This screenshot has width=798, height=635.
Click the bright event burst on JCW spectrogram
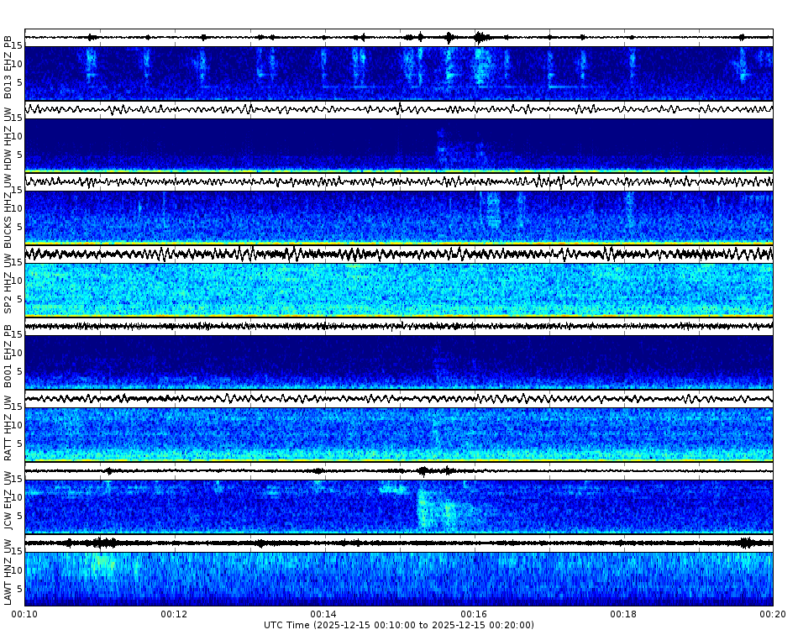pyautogui.click(x=428, y=504)
